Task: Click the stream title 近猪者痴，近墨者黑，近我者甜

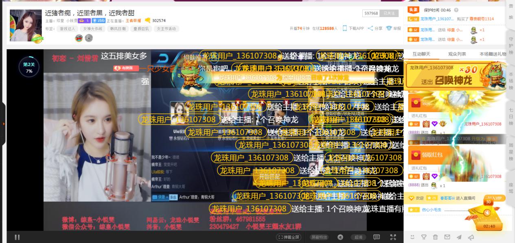Action: click(x=90, y=13)
